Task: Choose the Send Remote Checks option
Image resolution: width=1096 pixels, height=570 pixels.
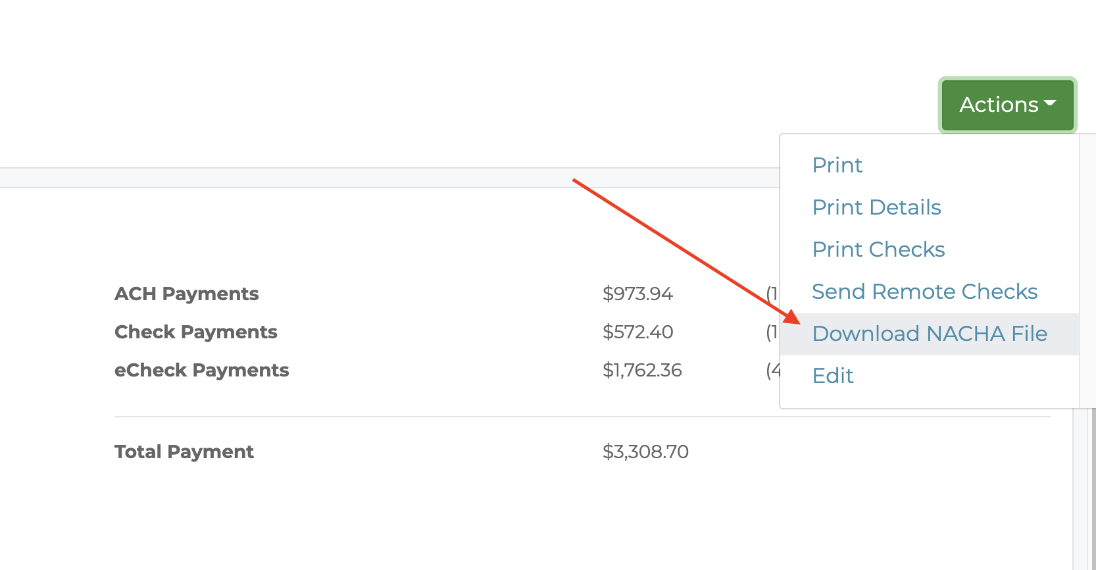Action: 924,292
